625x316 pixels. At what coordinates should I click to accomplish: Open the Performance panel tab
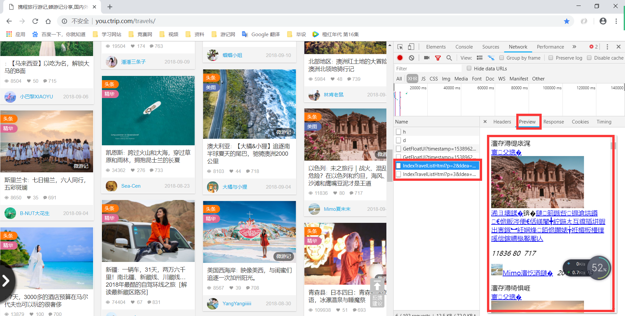(x=550, y=47)
